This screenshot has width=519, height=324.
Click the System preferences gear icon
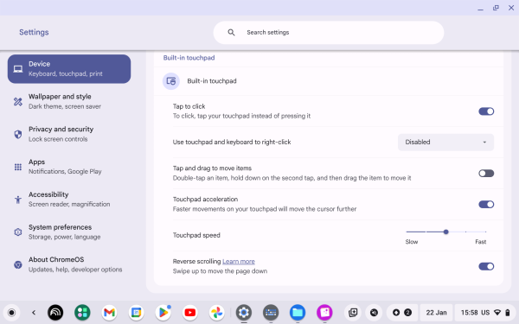click(18, 232)
